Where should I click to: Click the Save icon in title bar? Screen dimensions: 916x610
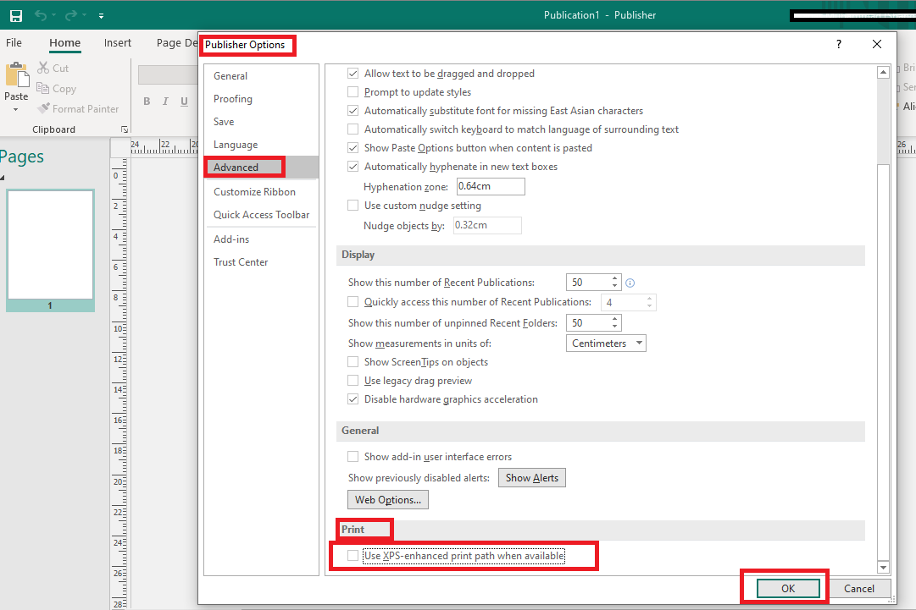16,16
